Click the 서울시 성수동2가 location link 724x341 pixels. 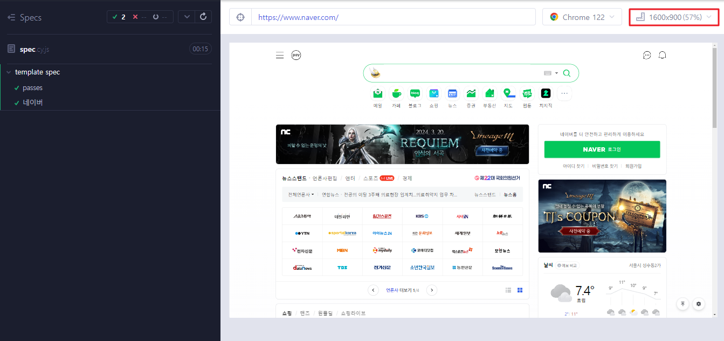(x=645, y=265)
